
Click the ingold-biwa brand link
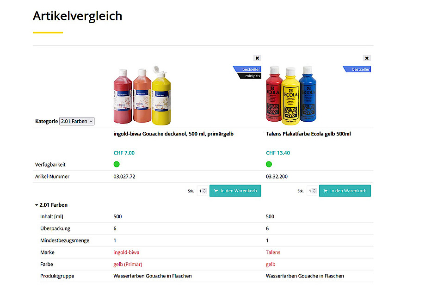tap(126, 252)
